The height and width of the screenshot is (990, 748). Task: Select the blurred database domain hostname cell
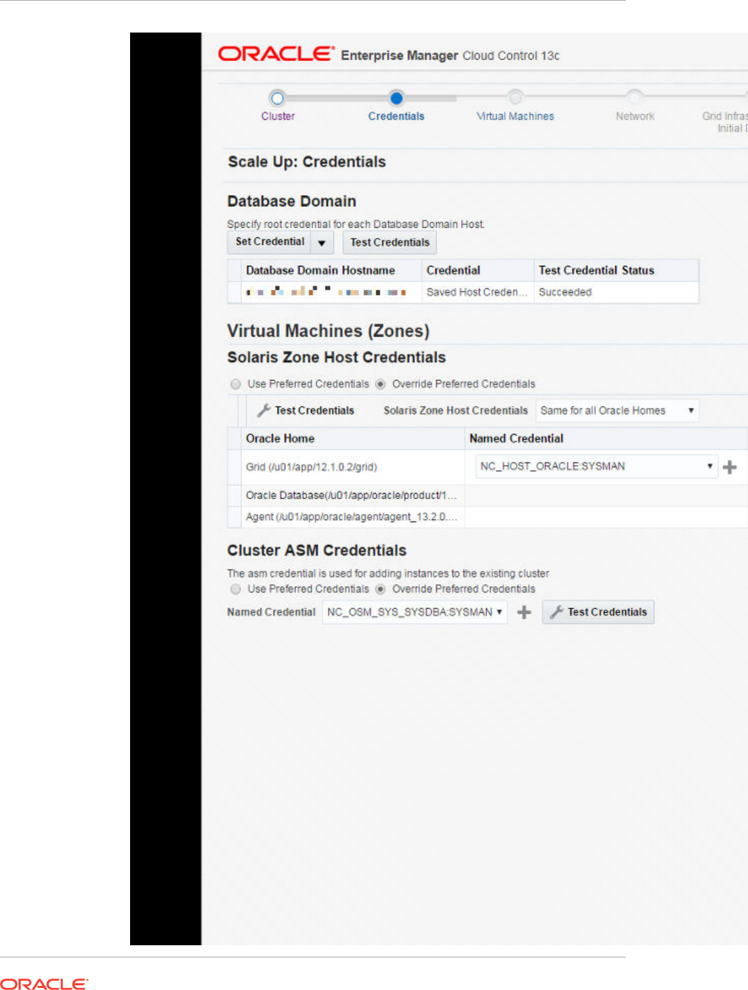[331, 292]
